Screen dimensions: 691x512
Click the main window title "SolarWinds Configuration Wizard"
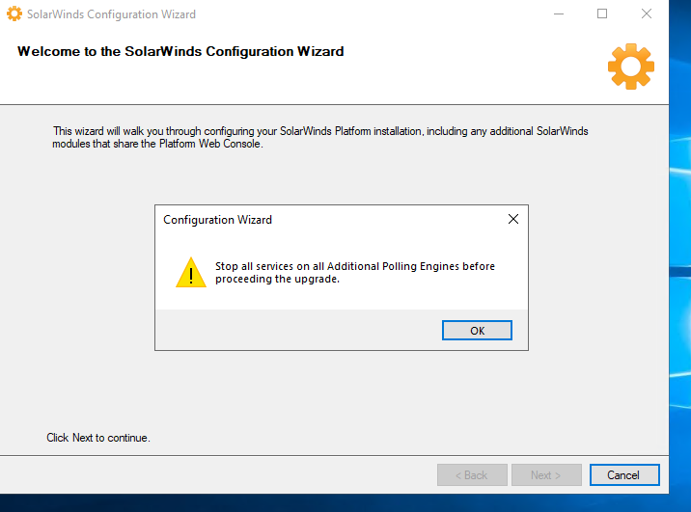point(111,14)
